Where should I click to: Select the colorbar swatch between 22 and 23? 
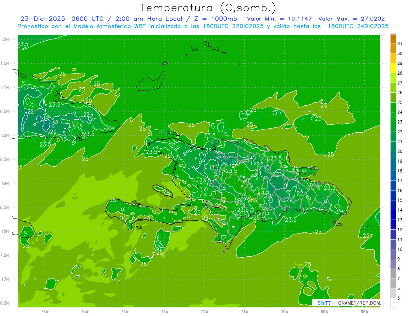(x=393, y=127)
